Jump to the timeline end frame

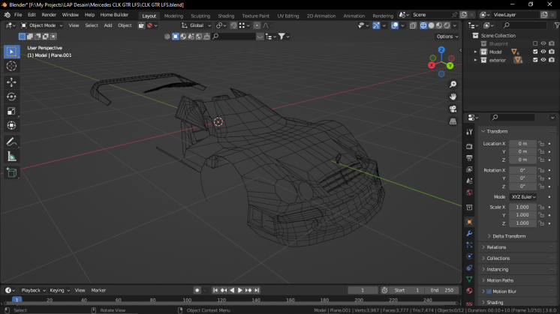(257, 290)
